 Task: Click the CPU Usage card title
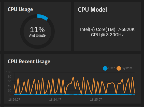click(20, 9)
